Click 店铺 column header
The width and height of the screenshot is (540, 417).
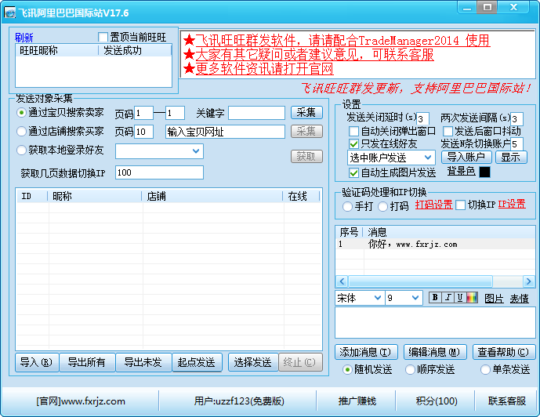click(x=213, y=196)
